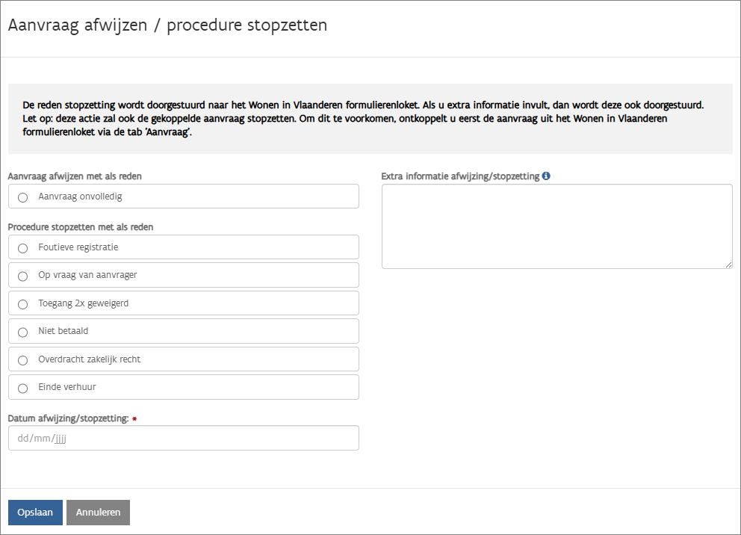Image resolution: width=741 pixels, height=535 pixels.
Task: Choose 'Foutieve registratie' as the stop reason
Action: (22, 247)
